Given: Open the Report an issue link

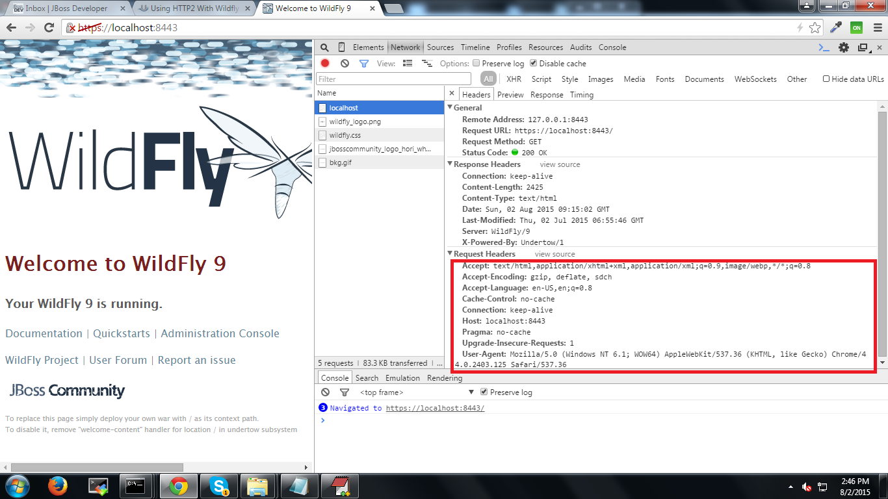Looking at the screenshot, I should click(196, 360).
